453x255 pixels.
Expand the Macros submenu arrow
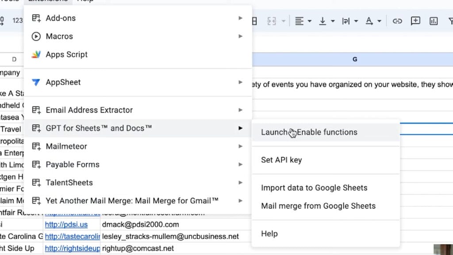tap(240, 36)
